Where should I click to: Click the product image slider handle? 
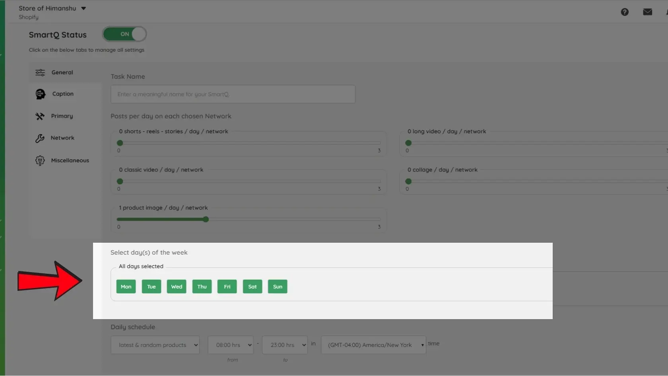click(206, 219)
